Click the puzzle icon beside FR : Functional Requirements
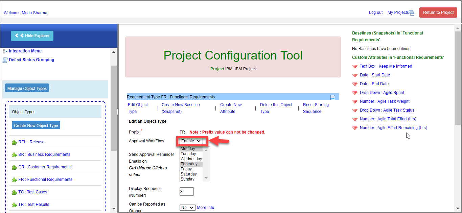Screen dimensions: 462x213 pos(14,180)
